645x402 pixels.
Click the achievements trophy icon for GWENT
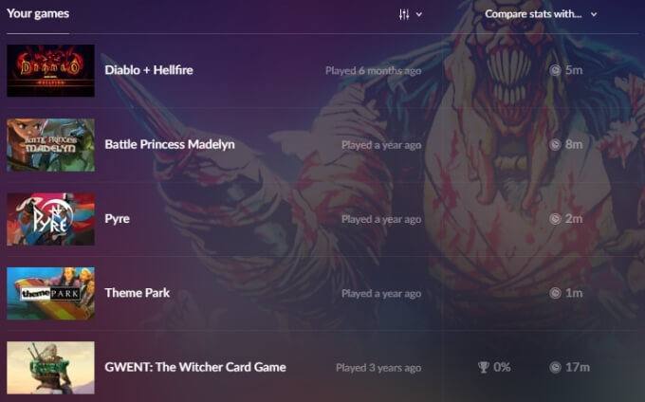484,367
